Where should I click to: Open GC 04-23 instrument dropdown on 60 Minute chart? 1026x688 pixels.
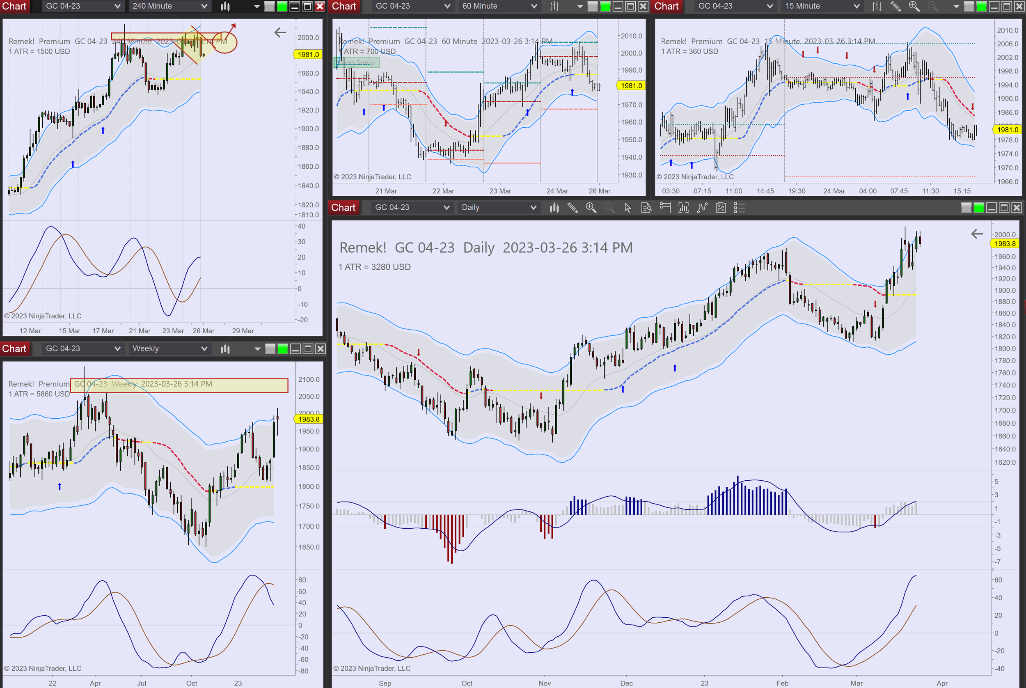tap(447, 6)
